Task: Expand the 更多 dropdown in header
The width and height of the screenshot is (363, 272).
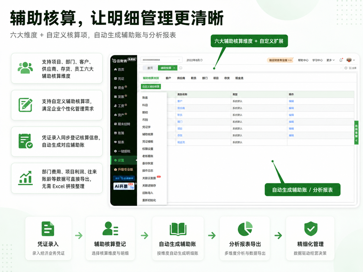Action: (330, 60)
